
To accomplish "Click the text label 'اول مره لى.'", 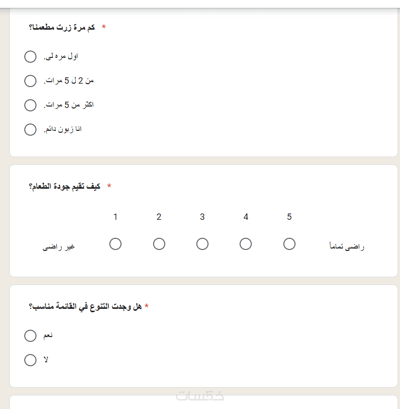I will tap(61, 56).
